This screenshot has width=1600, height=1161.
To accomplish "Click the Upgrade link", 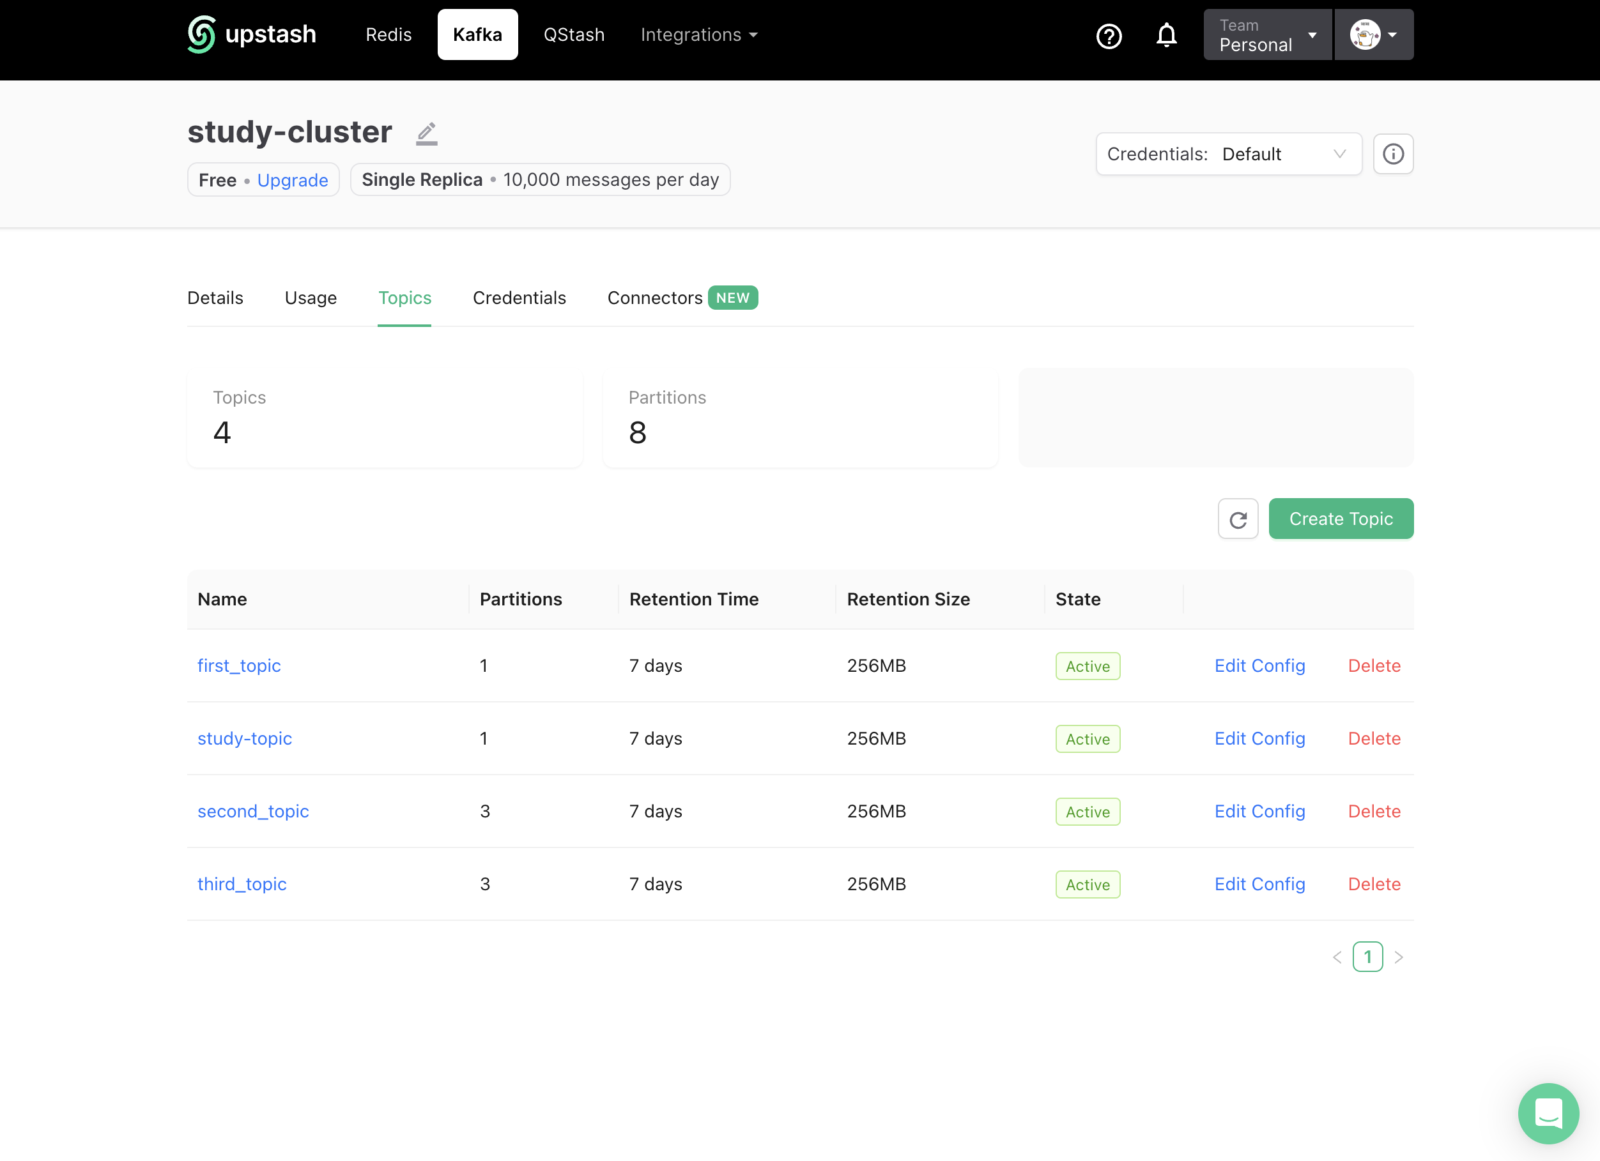I will point(292,179).
